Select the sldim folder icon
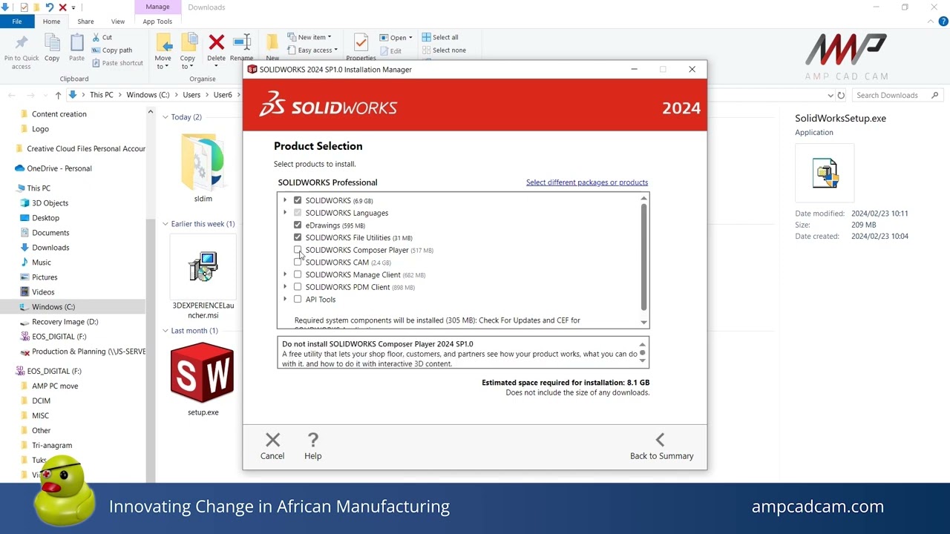Screen dimensions: 950x534 [203, 162]
